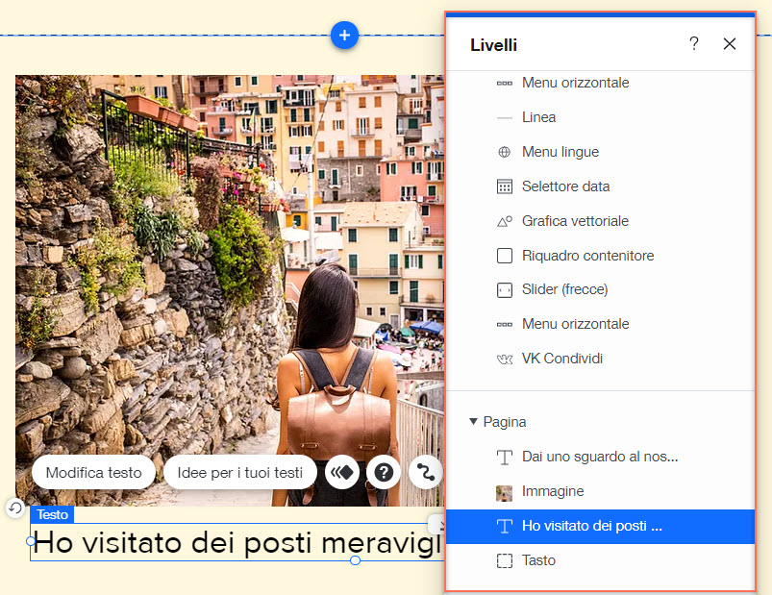The width and height of the screenshot is (772, 595).
Task: Select the Tasto layer
Action: tap(600, 560)
